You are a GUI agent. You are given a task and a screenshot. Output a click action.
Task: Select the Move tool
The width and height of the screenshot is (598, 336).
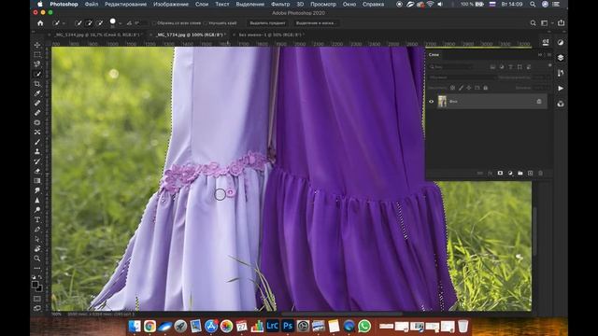[x=37, y=45]
